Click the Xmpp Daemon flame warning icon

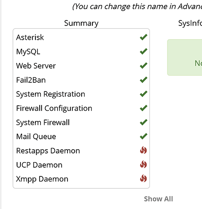pos(143,178)
